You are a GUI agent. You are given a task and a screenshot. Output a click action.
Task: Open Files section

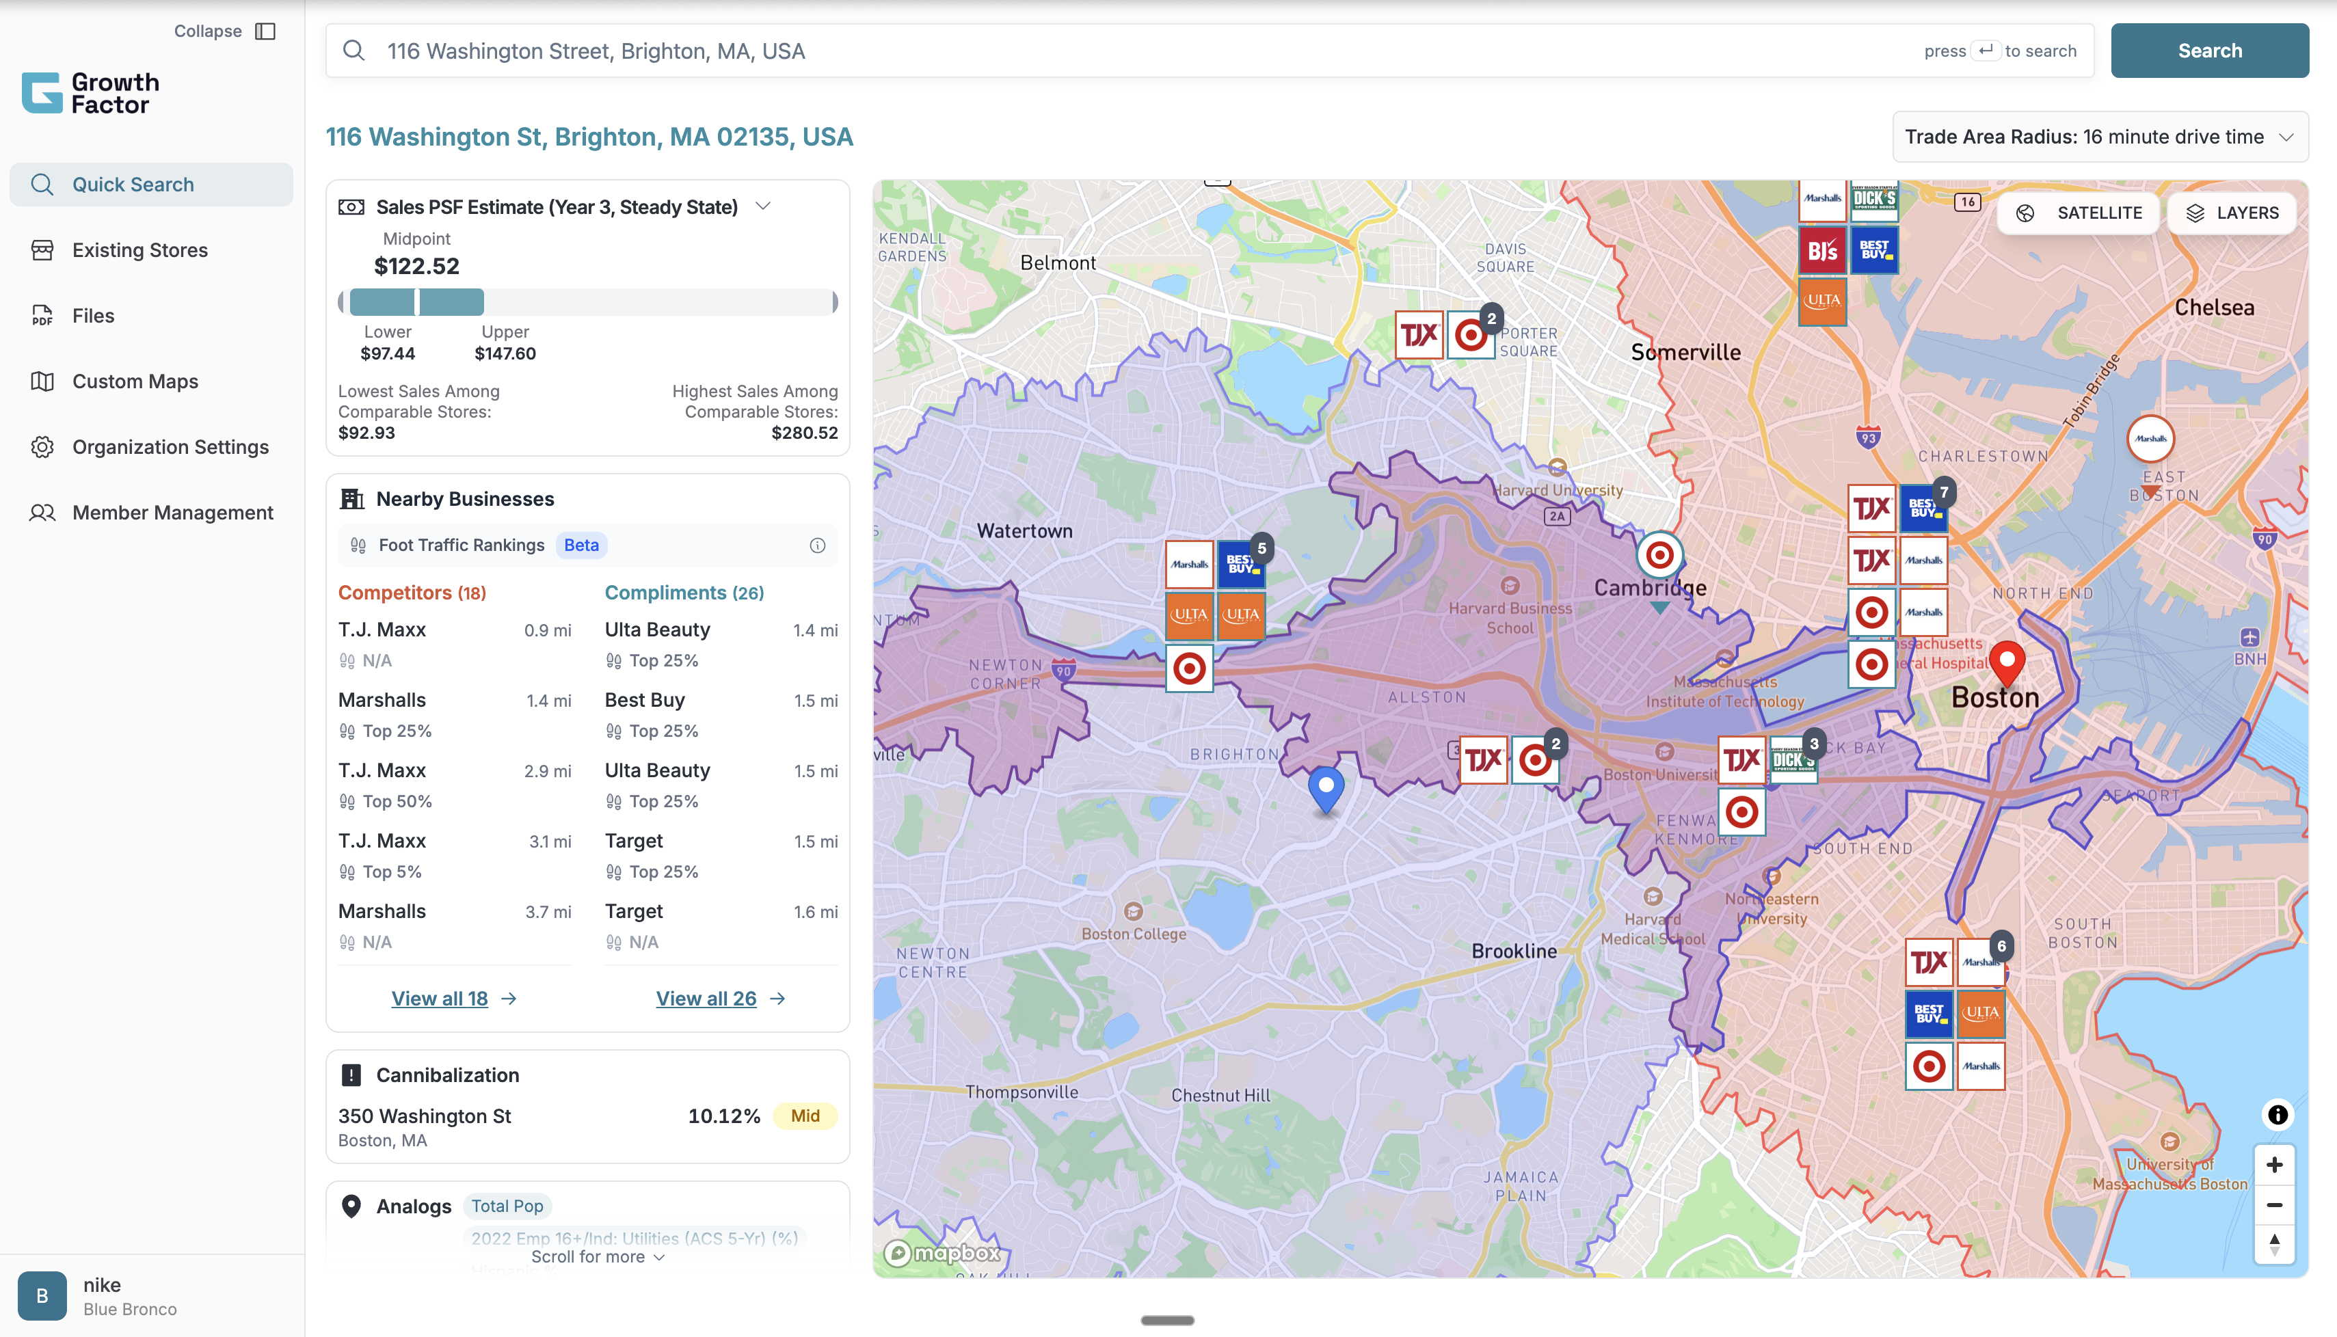click(152, 316)
